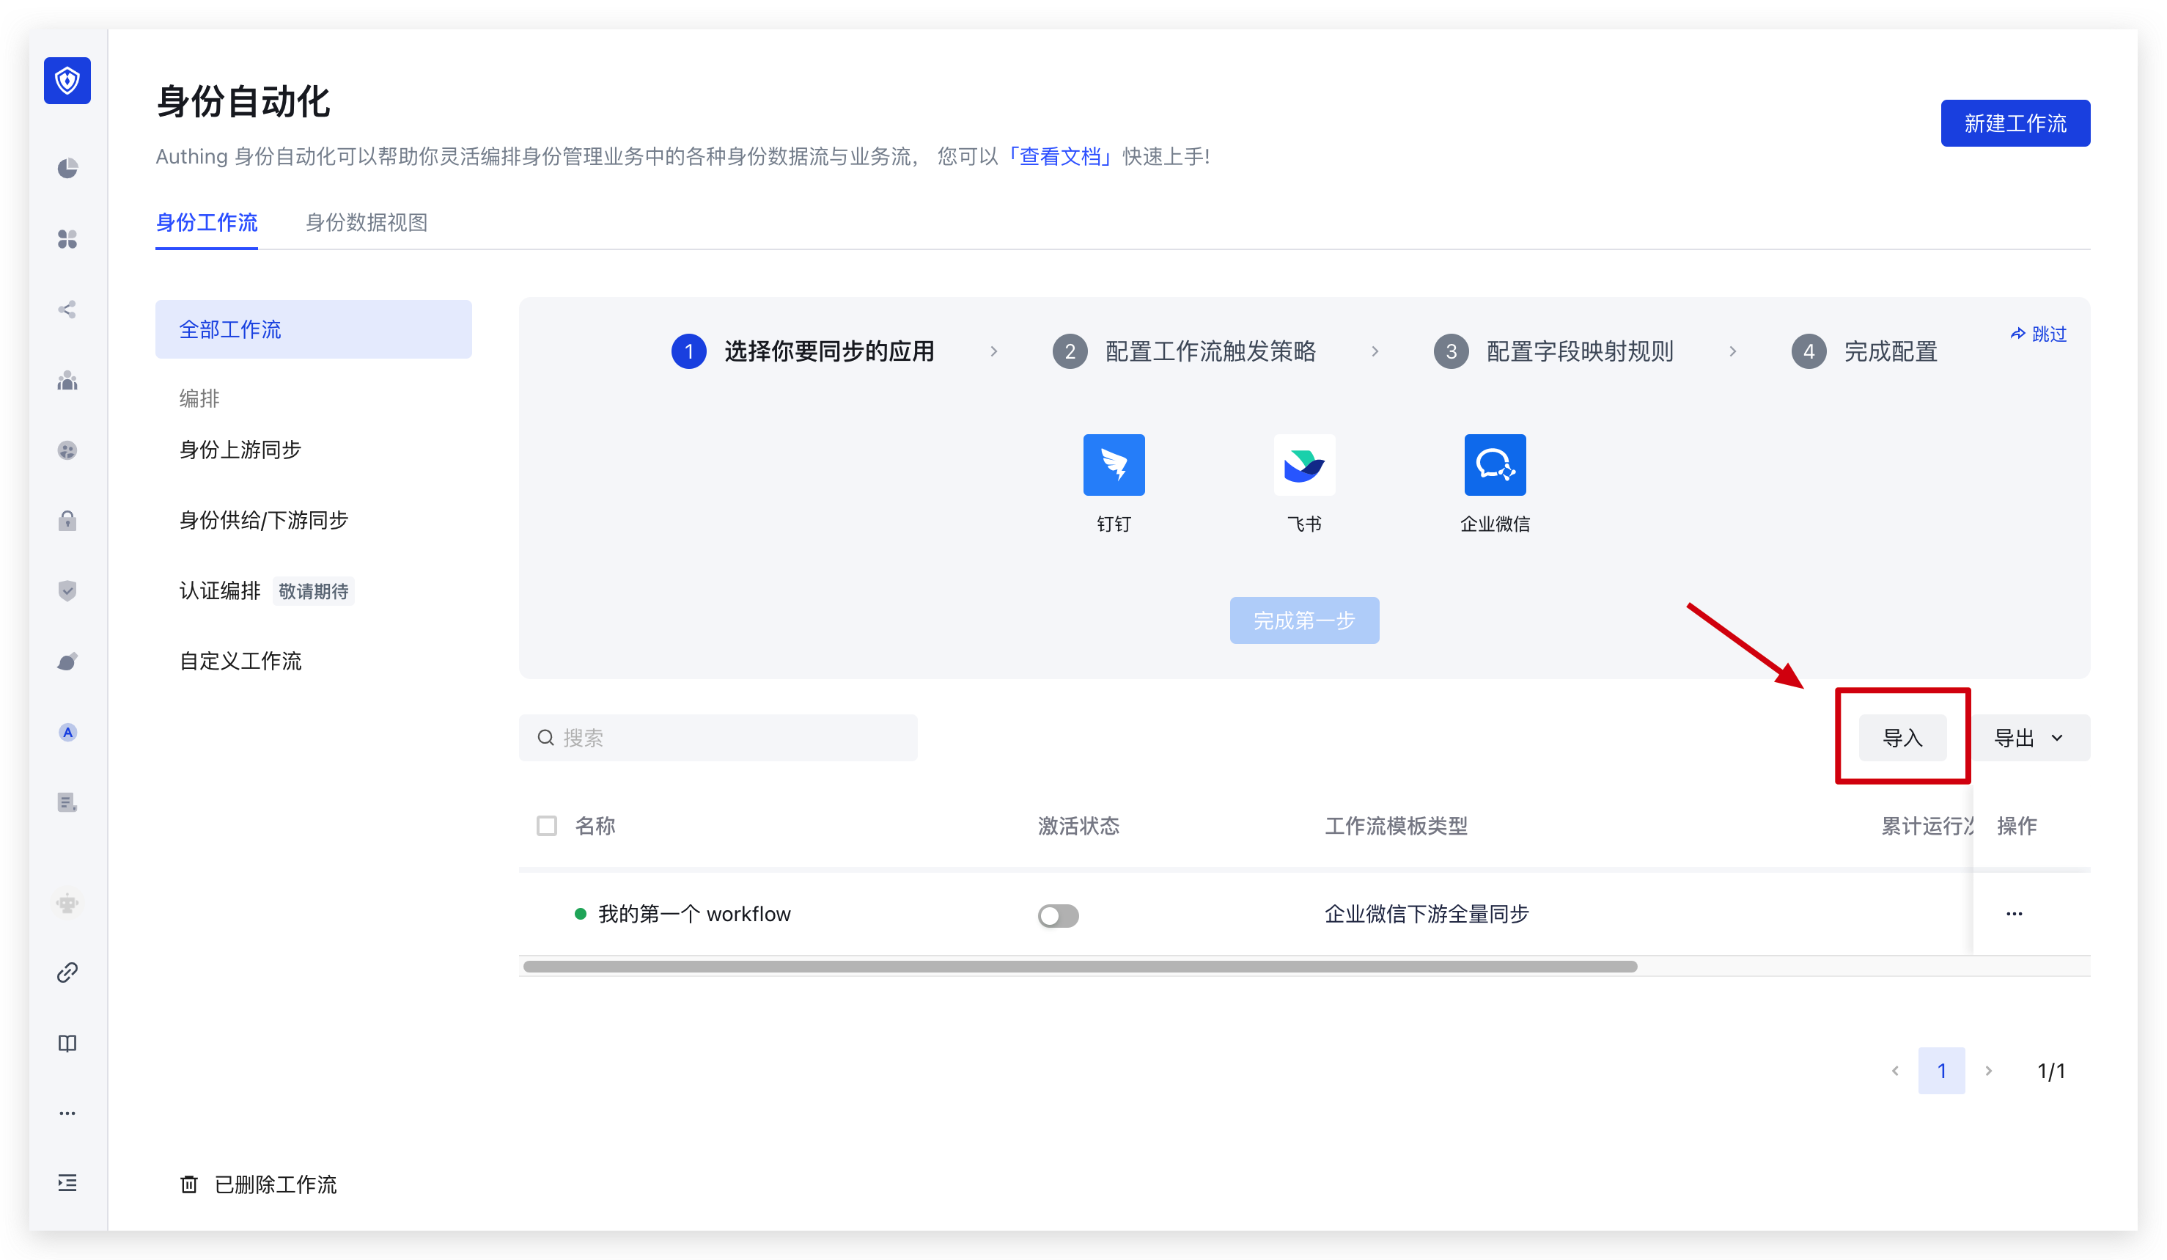Open the 查看文档 documentation link
Viewport: 2167px width, 1260px height.
(1062, 156)
